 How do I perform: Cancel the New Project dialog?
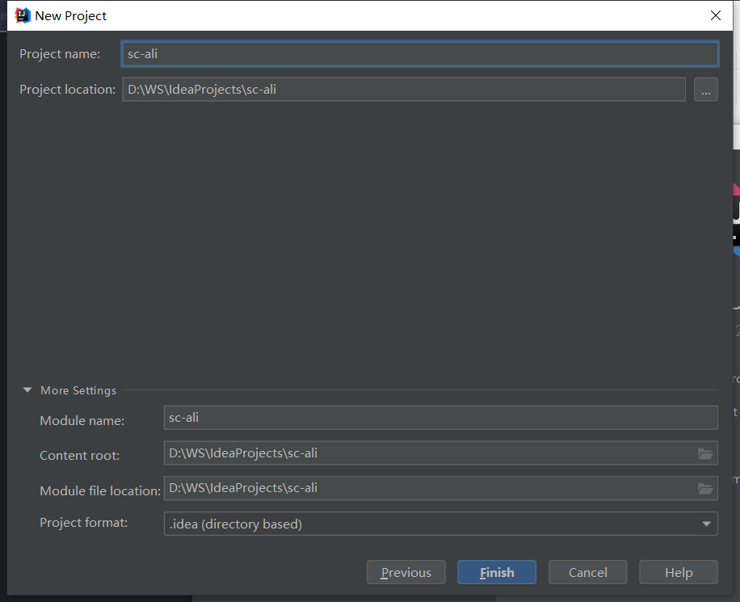[x=587, y=572]
